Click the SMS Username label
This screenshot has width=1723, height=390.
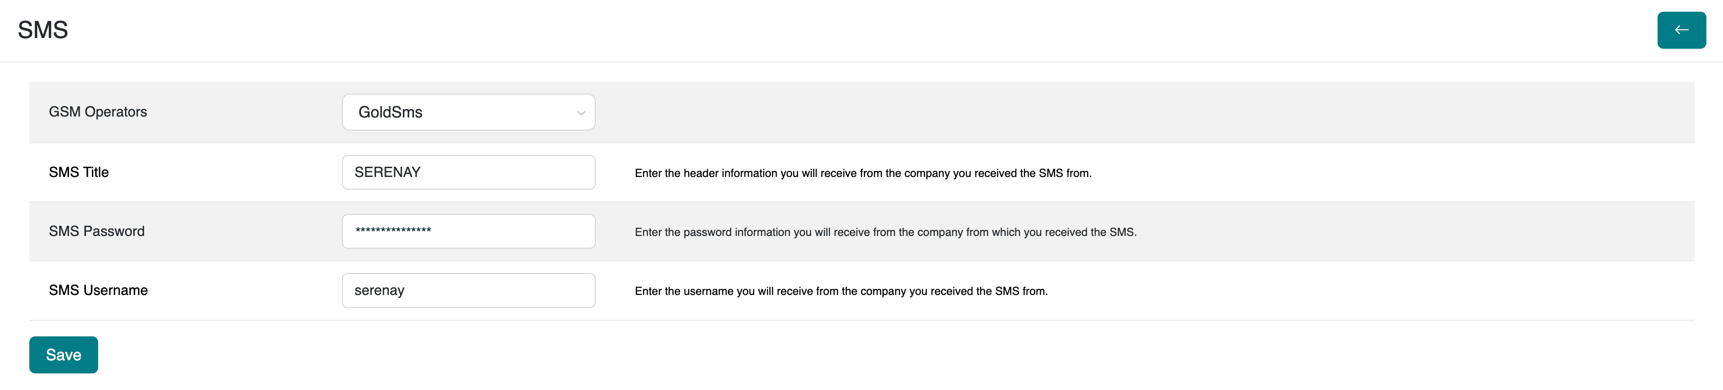(x=98, y=291)
